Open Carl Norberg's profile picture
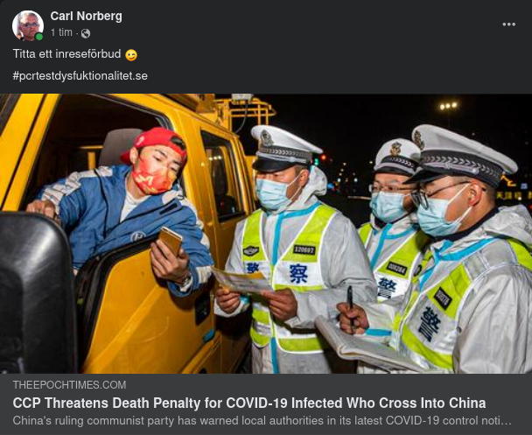This screenshot has width=532, height=435. tap(28, 25)
